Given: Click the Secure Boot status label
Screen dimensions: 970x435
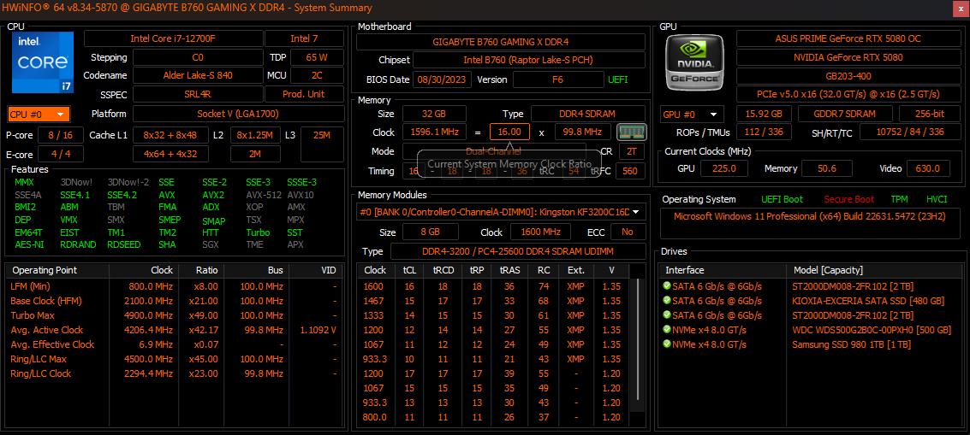Looking at the screenshot, I should click(x=848, y=200).
